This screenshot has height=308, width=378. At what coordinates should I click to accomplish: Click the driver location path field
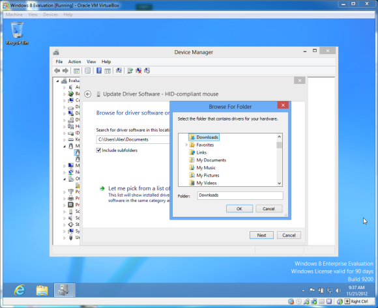tap(134, 139)
